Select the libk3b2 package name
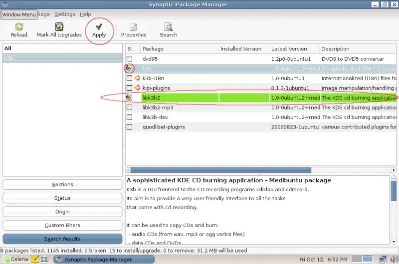 point(151,98)
